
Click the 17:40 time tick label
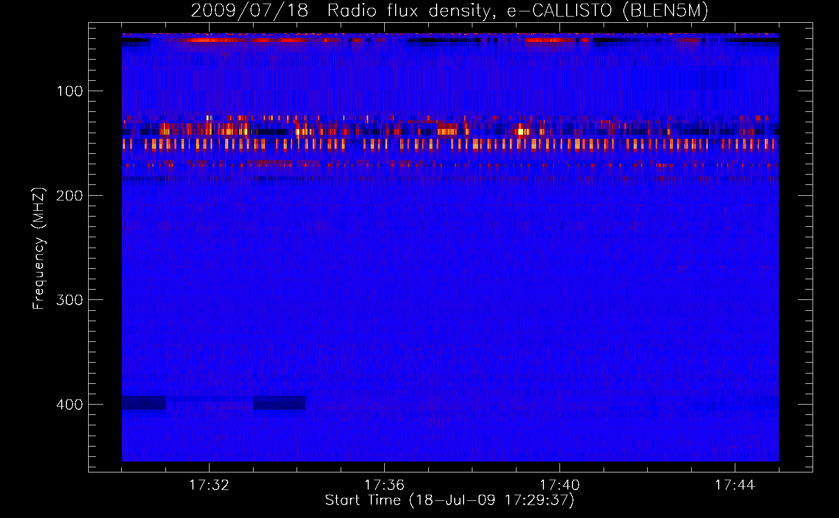pos(560,485)
